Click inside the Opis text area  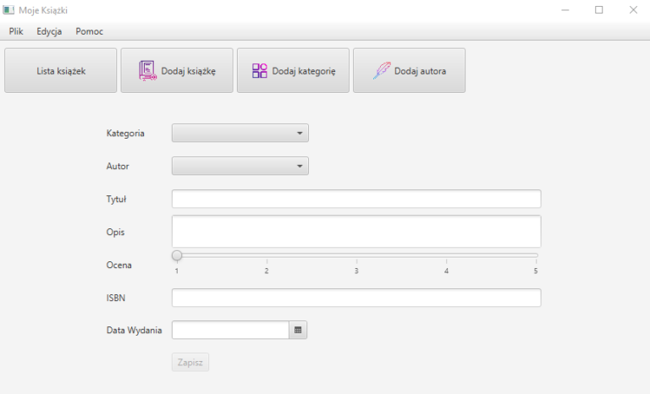[x=356, y=231]
